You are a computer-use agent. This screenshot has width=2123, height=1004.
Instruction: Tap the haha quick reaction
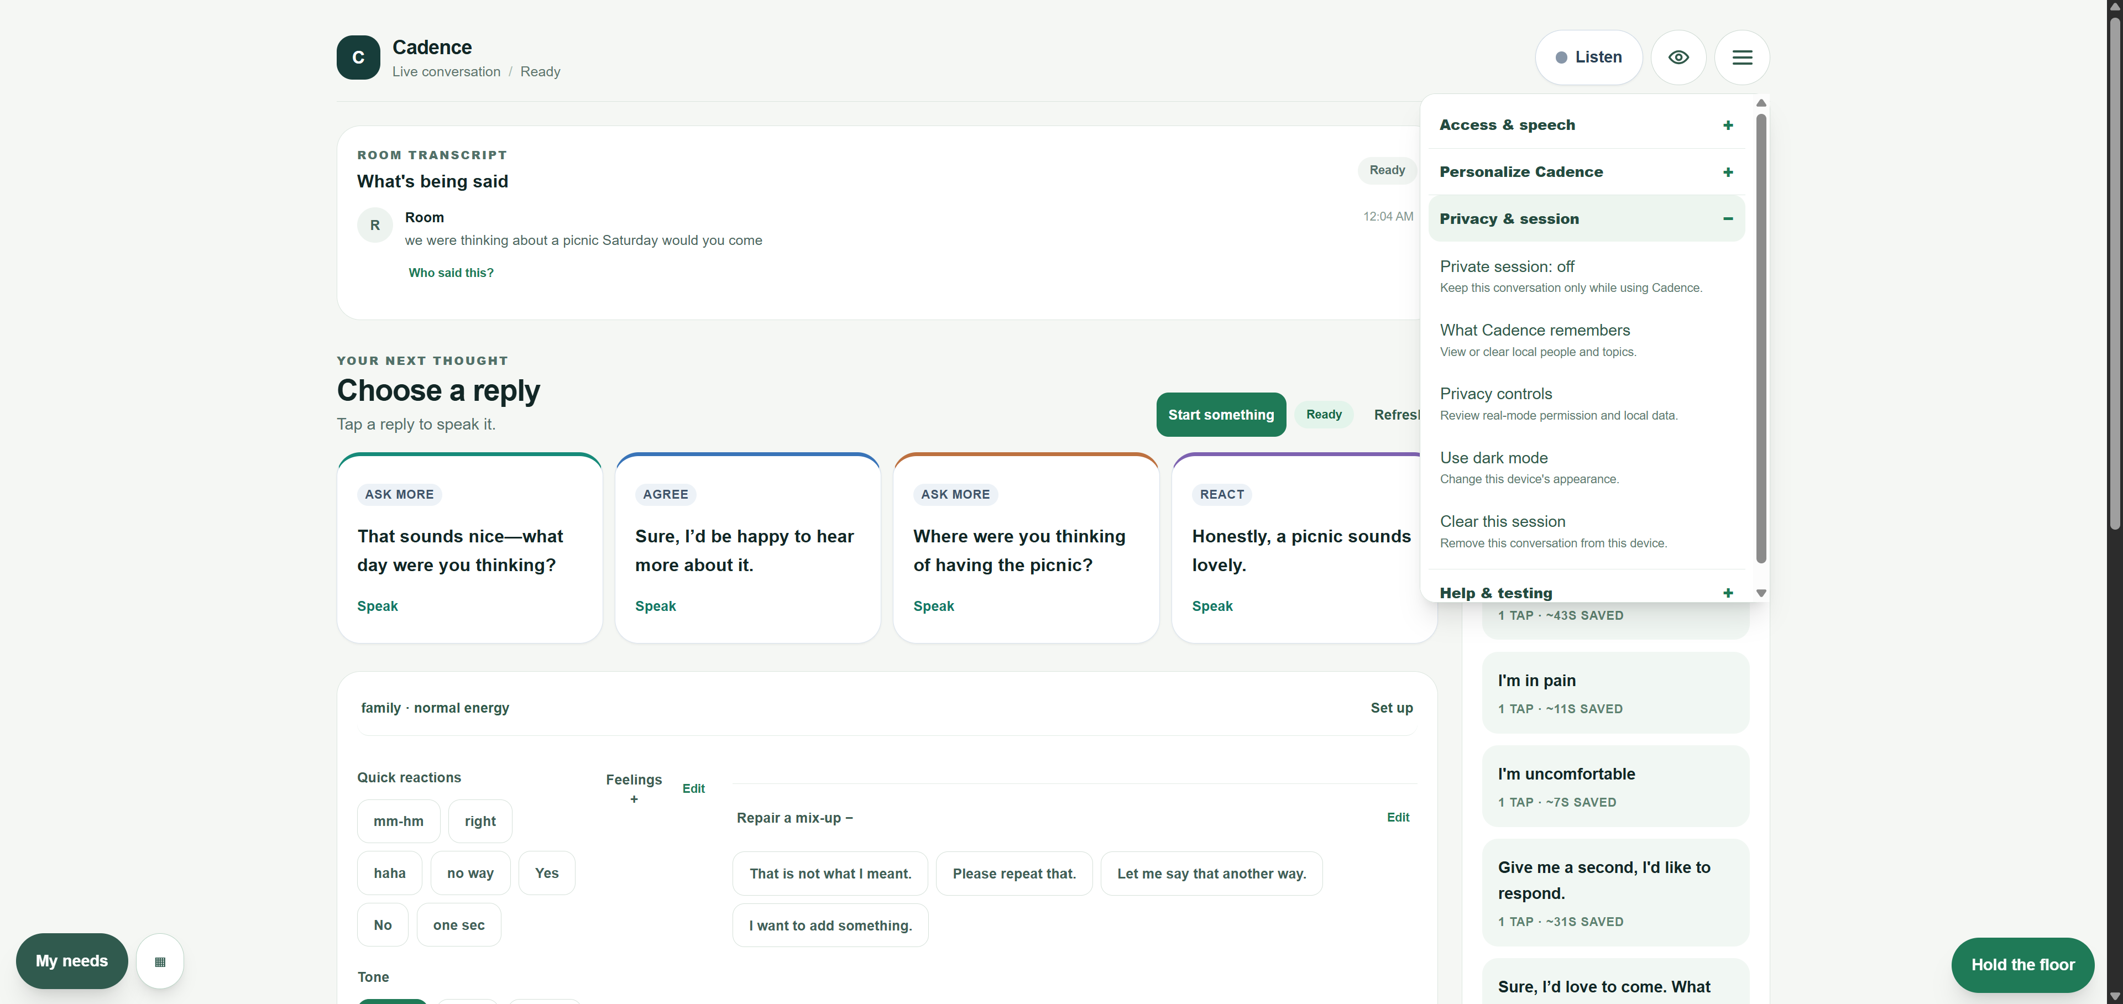tap(390, 873)
